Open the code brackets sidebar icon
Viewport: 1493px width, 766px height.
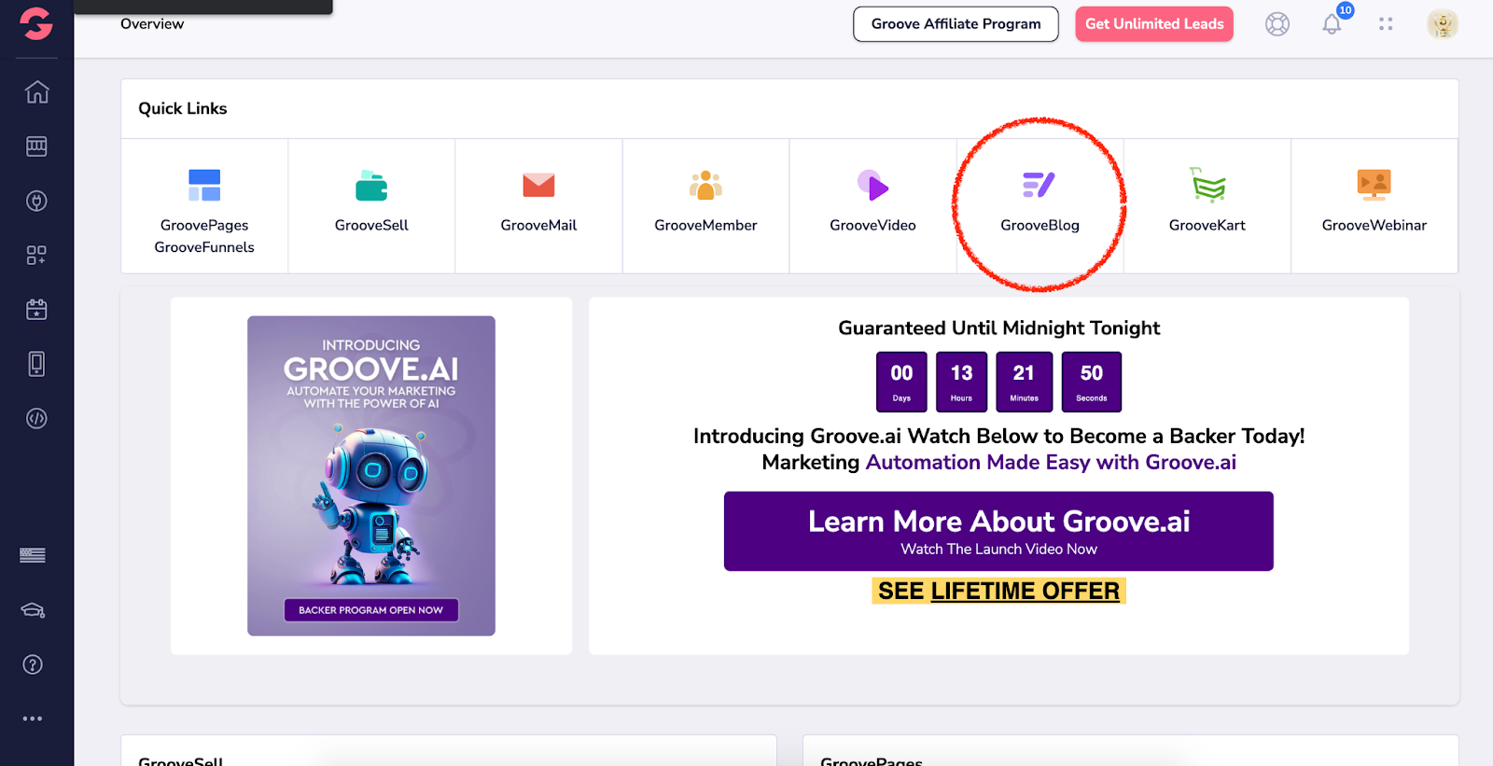(x=36, y=418)
